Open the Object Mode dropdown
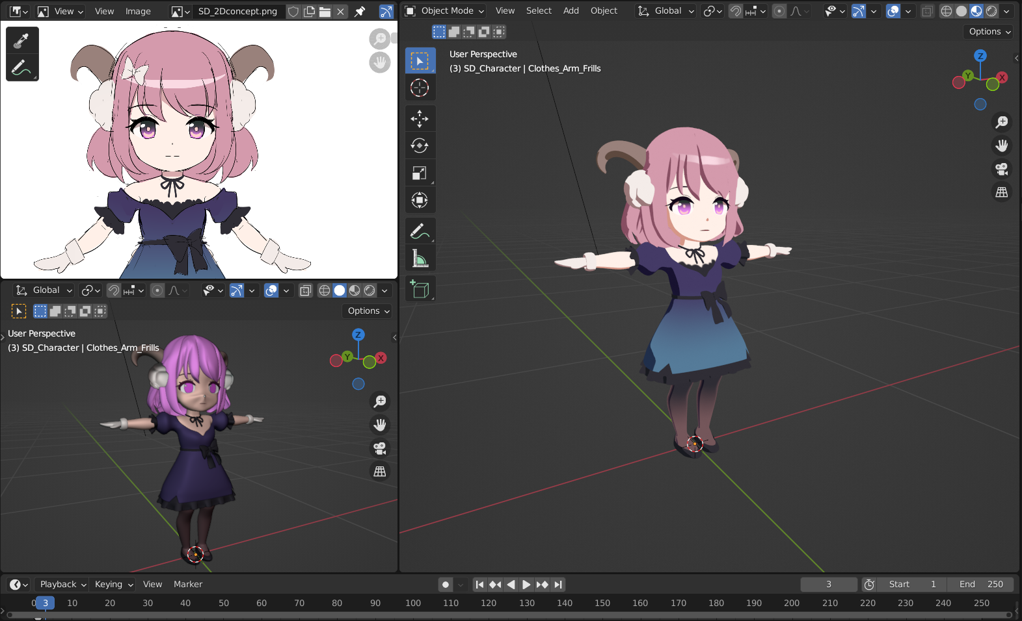The image size is (1022, 621). click(x=445, y=11)
